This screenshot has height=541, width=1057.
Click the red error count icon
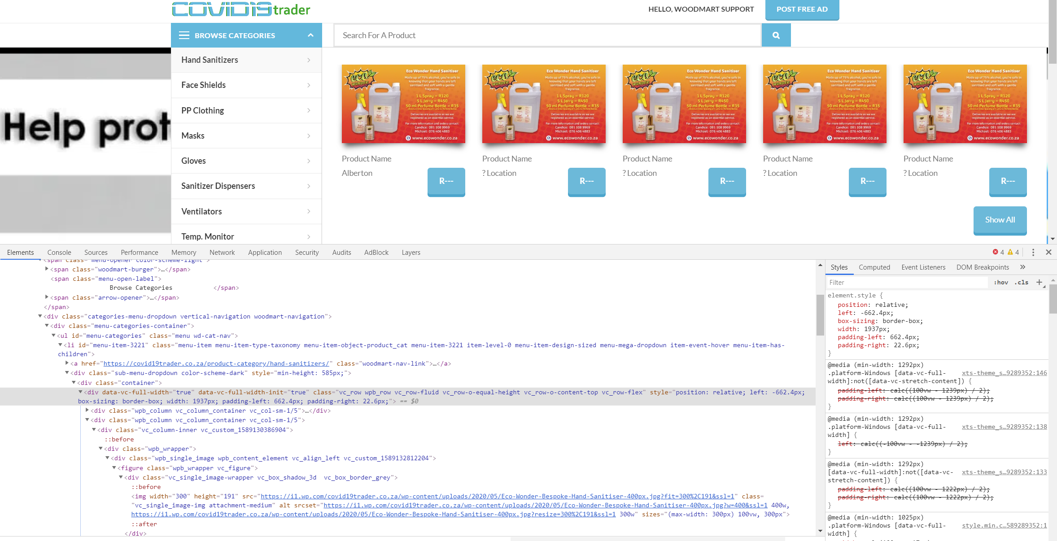(x=996, y=252)
